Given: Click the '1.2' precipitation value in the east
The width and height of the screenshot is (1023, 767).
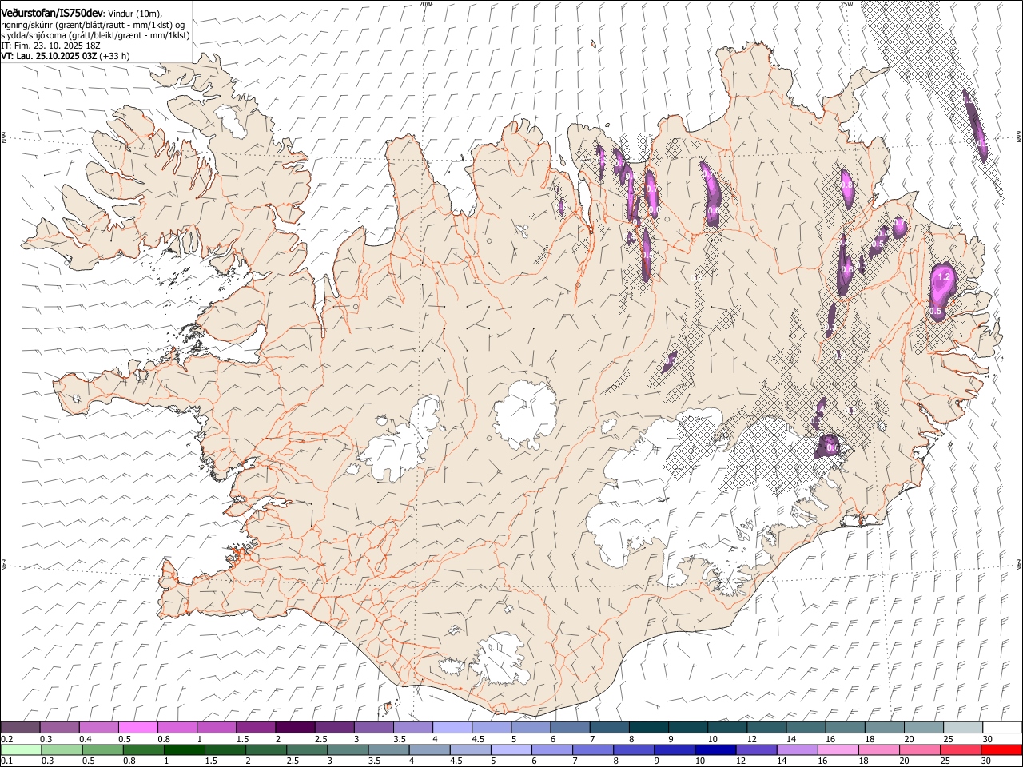Looking at the screenshot, I should [x=943, y=276].
